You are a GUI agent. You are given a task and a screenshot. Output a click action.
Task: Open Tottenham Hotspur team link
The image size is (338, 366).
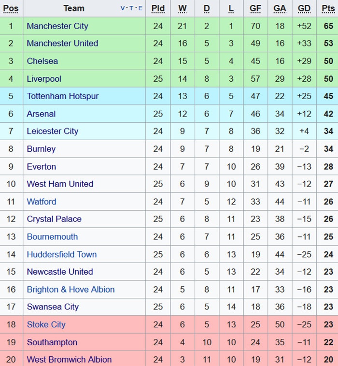pyautogui.click(x=63, y=96)
